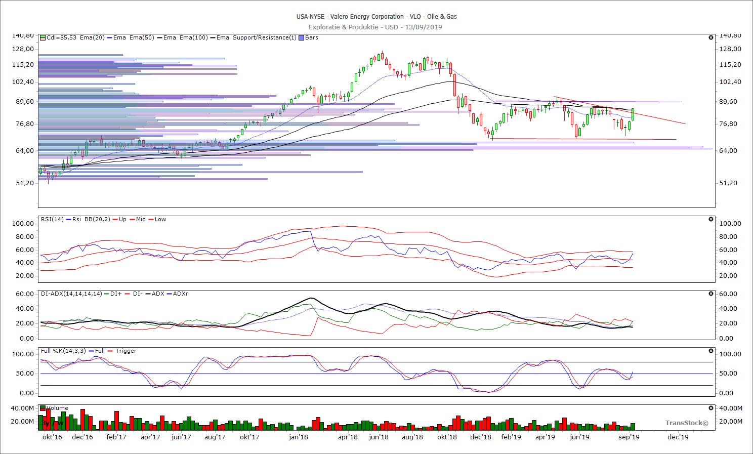
Task: Select the Ema(20) legend label
Action: pyautogui.click(x=92, y=37)
